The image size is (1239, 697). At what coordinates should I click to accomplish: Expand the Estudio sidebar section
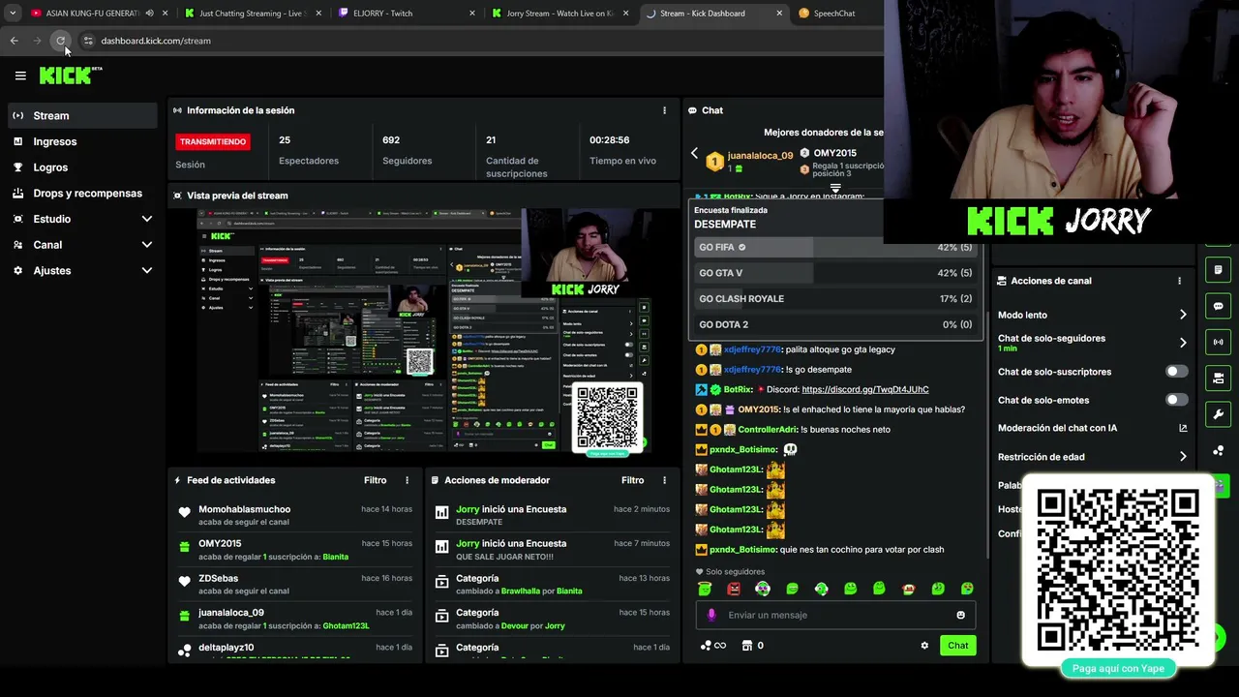[147, 219]
